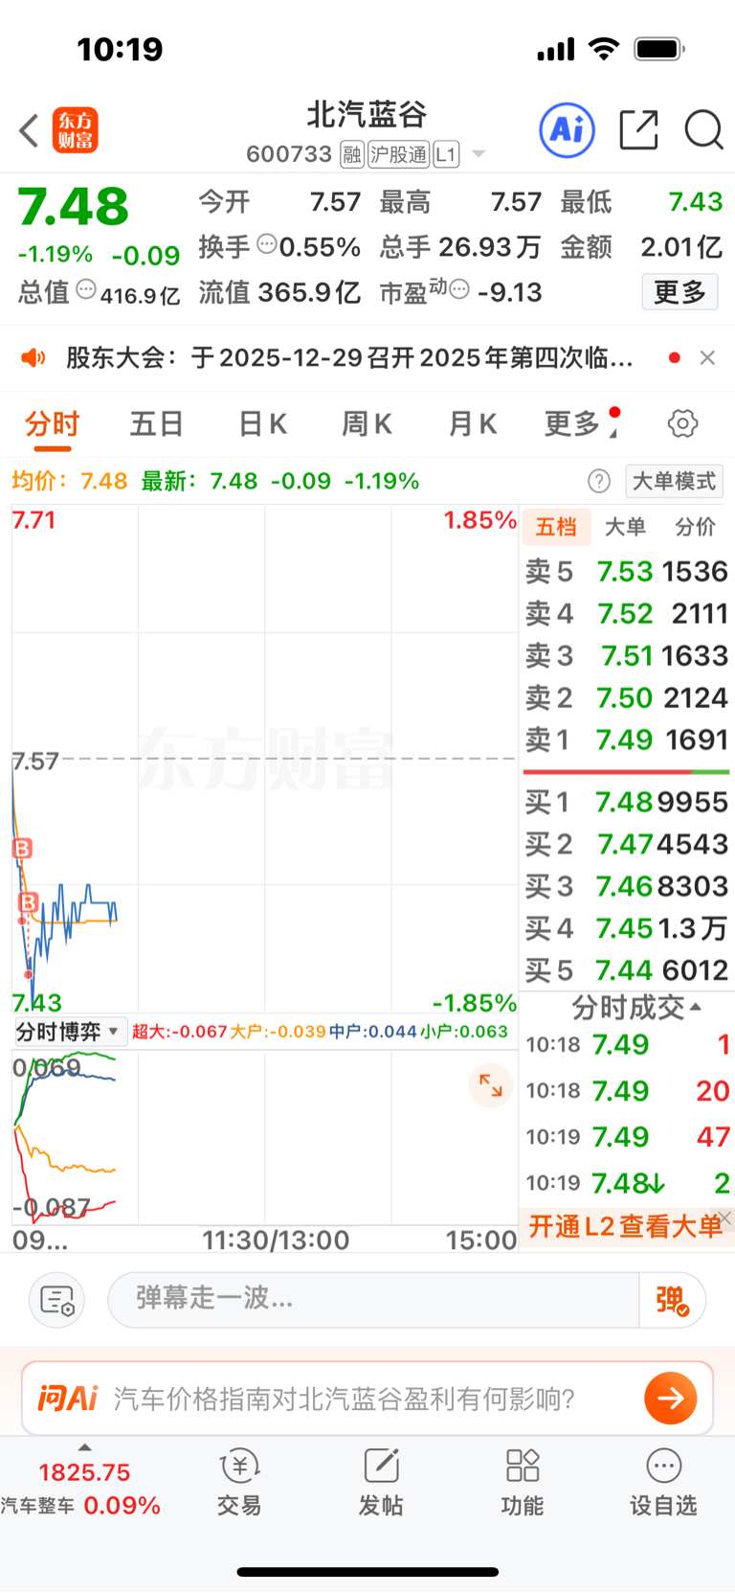Image resolution: width=735 pixels, height=1593 pixels.
Task: Select the 分时 chart tab
Action: pyautogui.click(x=53, y=423)
